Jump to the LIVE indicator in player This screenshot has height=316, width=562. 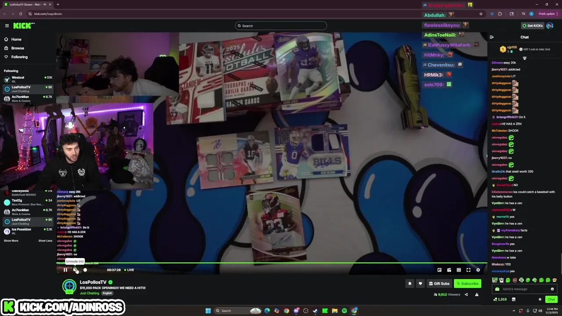pos(129,270)
